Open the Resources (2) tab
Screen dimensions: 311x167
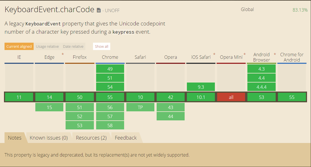pyautogui.click(x=91, y=138)
